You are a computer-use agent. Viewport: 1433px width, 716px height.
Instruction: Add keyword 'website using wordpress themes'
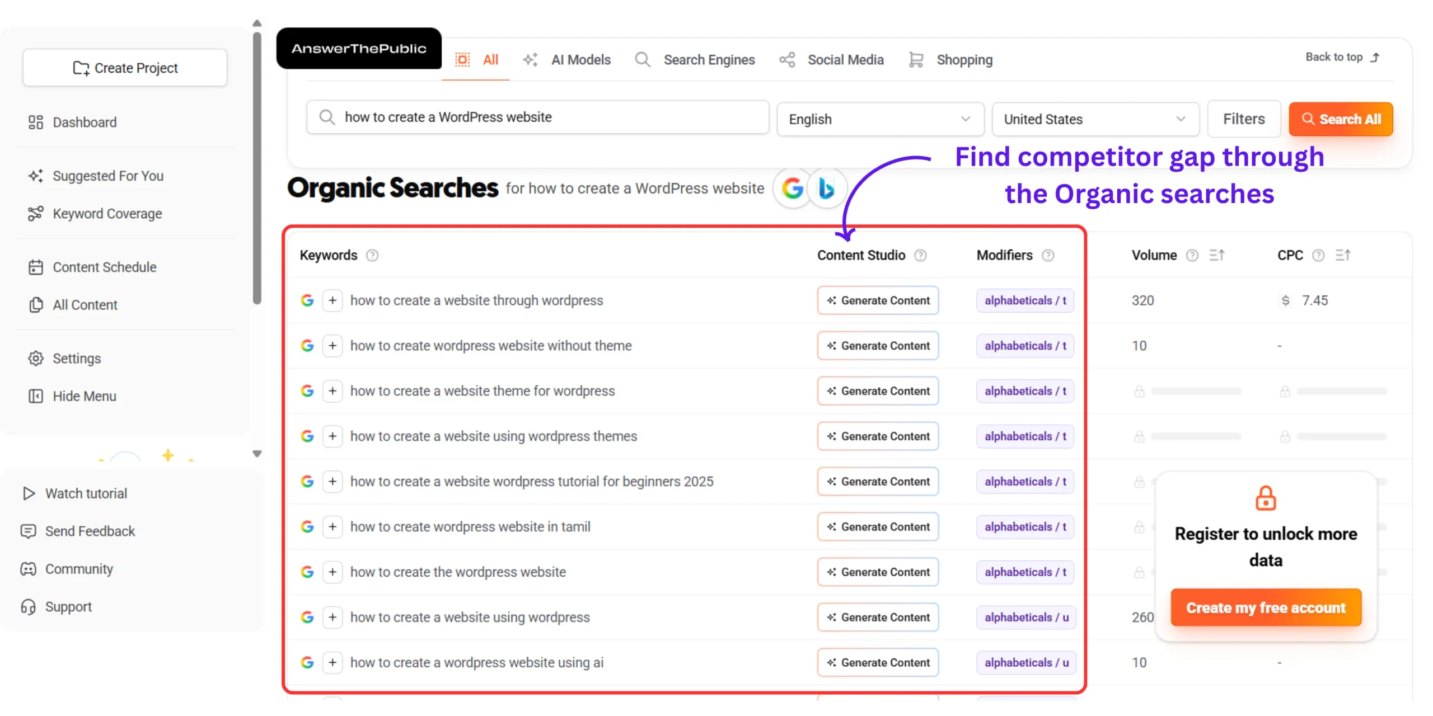click(333, 436)
